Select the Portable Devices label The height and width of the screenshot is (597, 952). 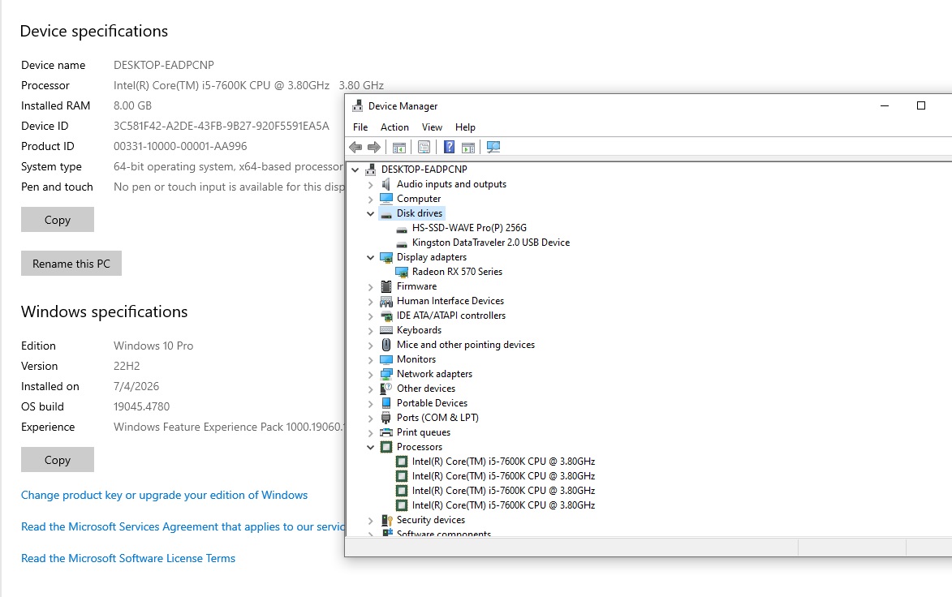433,403
